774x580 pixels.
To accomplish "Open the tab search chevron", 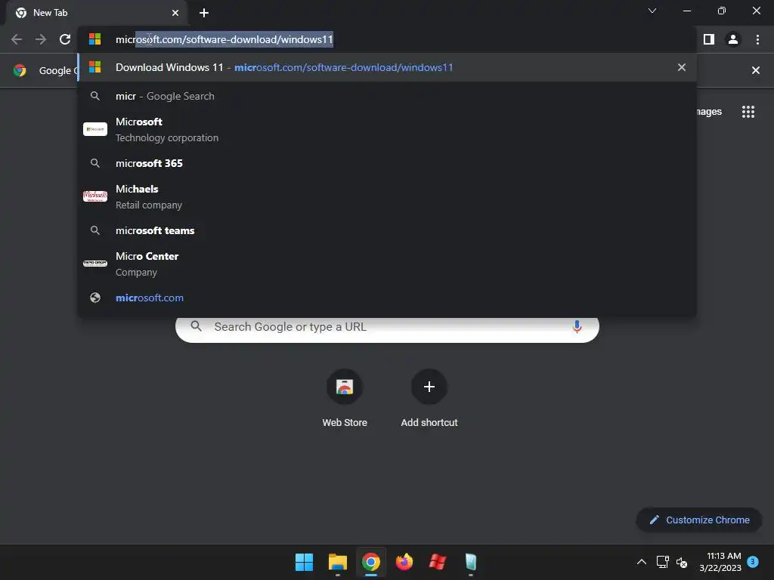I will point(652,11).
